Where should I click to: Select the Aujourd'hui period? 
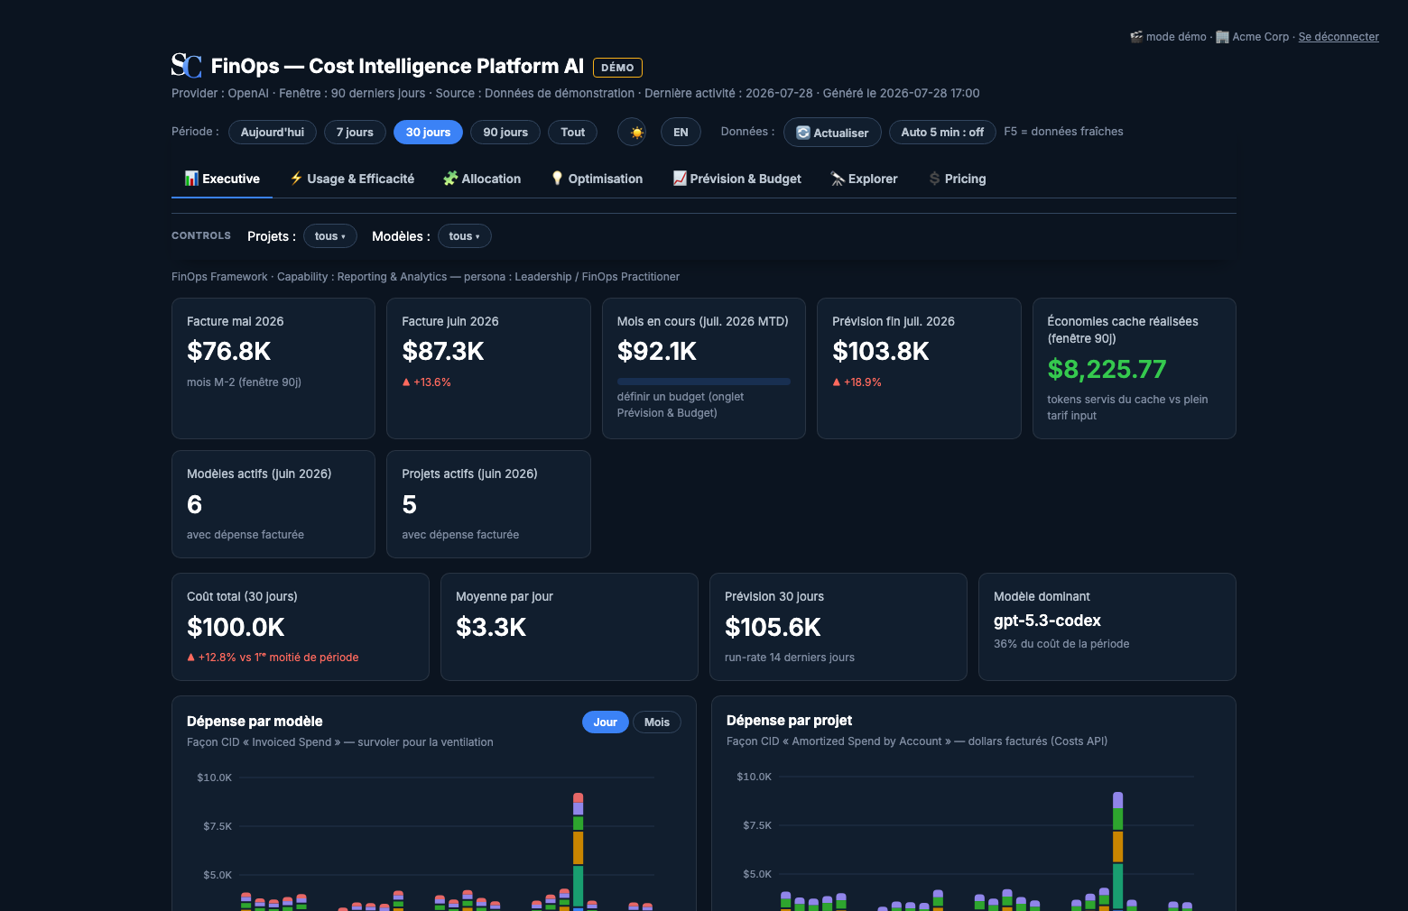[x=273, y=132]
